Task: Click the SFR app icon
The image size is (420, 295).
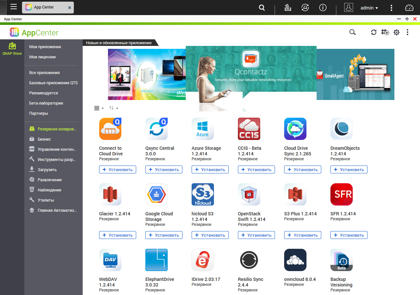Action: point(342,194)
